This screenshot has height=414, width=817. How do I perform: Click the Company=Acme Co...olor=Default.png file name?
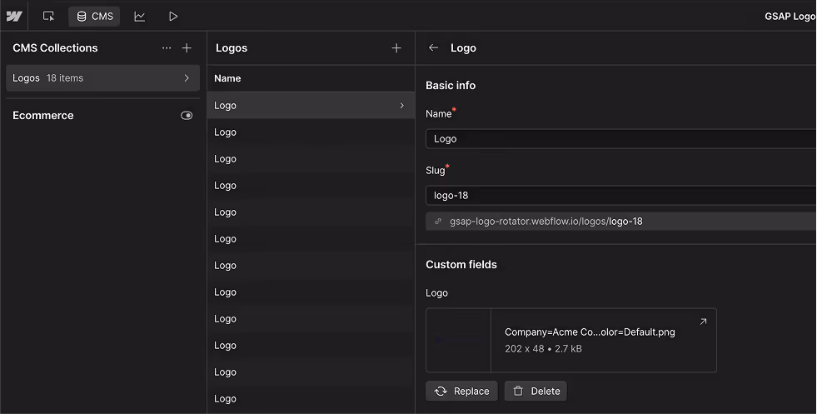click(590, 332)
